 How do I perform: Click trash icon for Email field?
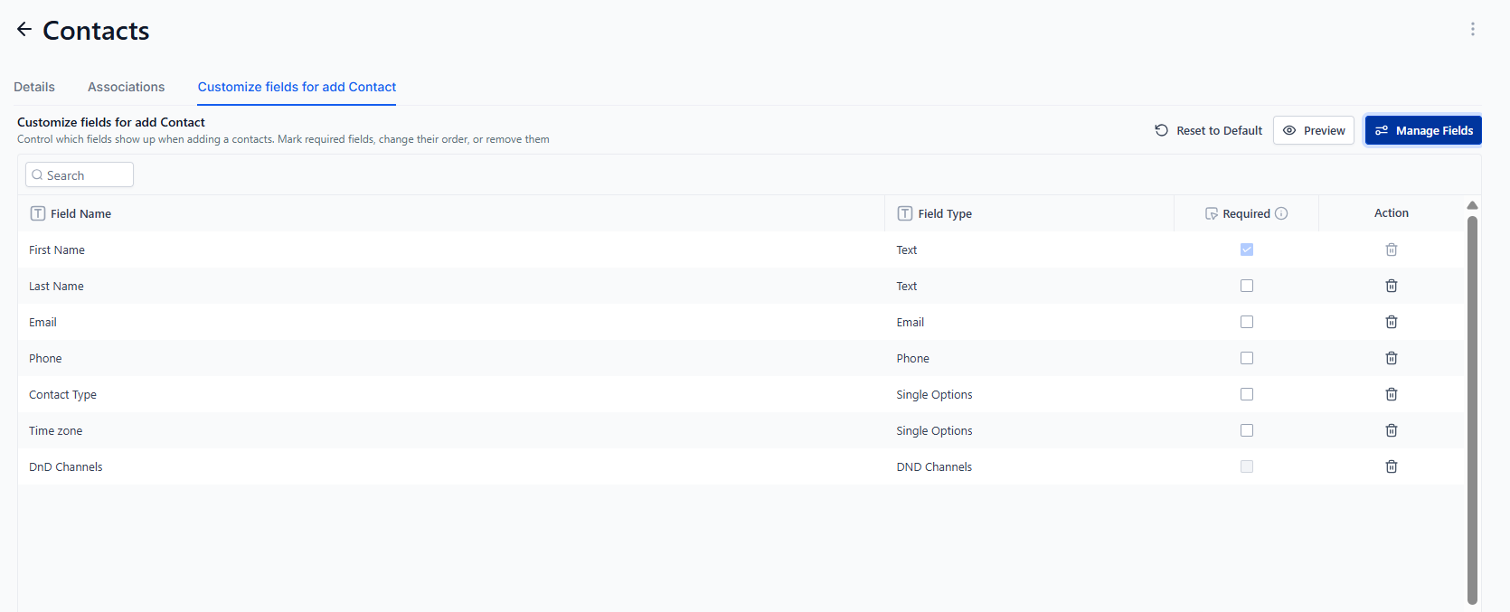1392,322
